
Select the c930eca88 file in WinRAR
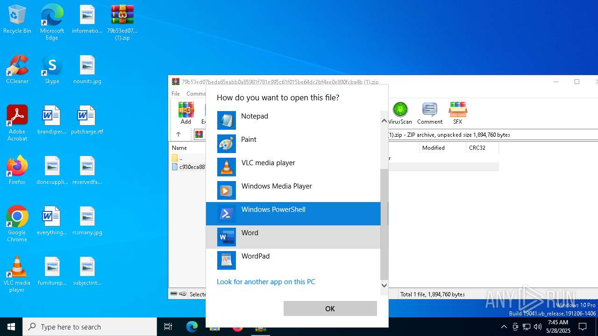tap(188, 167)
